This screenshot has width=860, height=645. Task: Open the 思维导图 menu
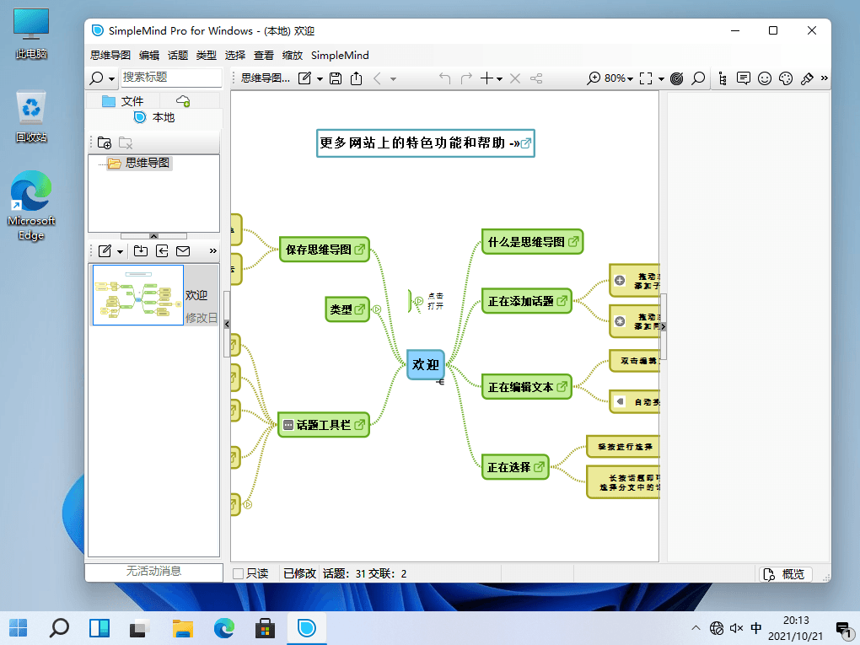[110, 56]
